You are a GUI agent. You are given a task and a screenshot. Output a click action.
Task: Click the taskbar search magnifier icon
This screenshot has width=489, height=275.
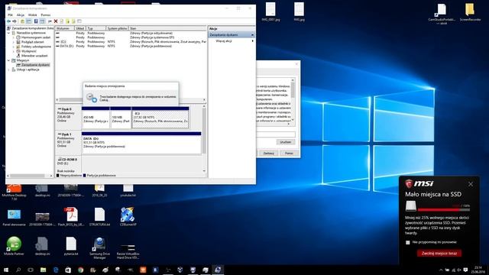(18, 270)
